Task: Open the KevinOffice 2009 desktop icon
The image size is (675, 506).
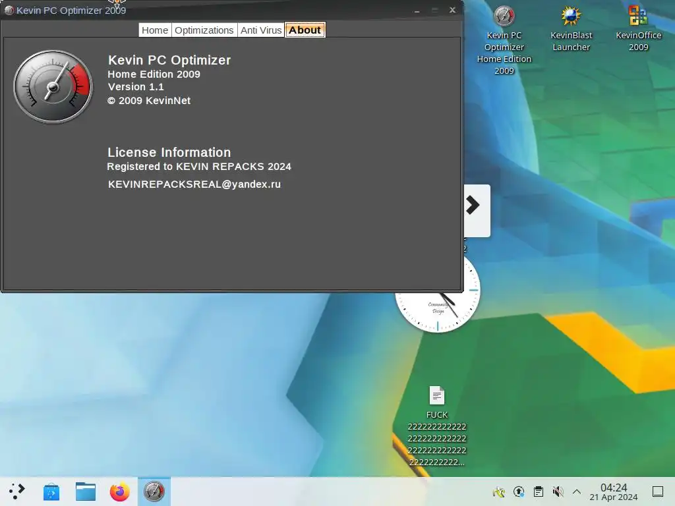Action: (638, 29)
